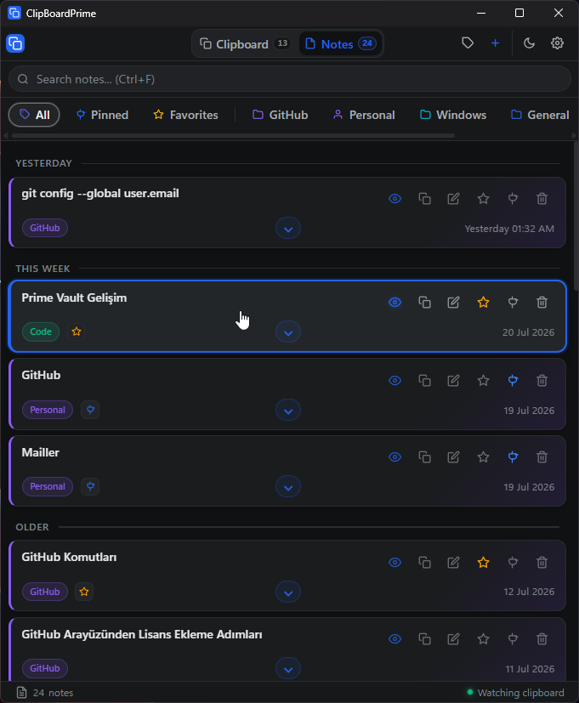Edit the GitHub Arayüzünden Lisans note

coord(453,639)
